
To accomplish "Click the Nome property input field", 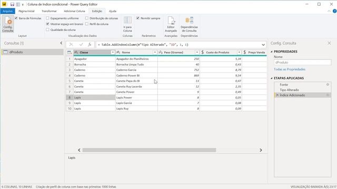I will click(x=302, y=62).
